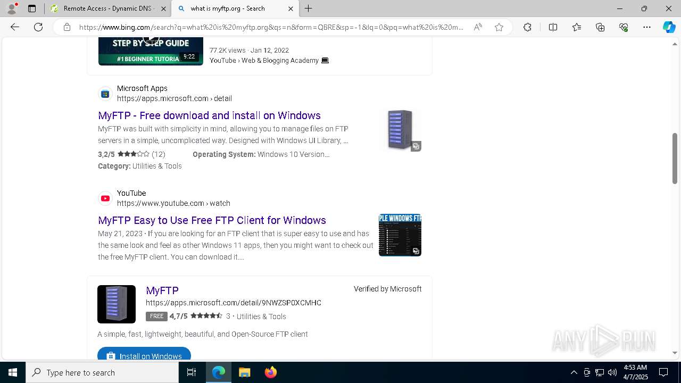Open a new browser tab

pos(309,9)
